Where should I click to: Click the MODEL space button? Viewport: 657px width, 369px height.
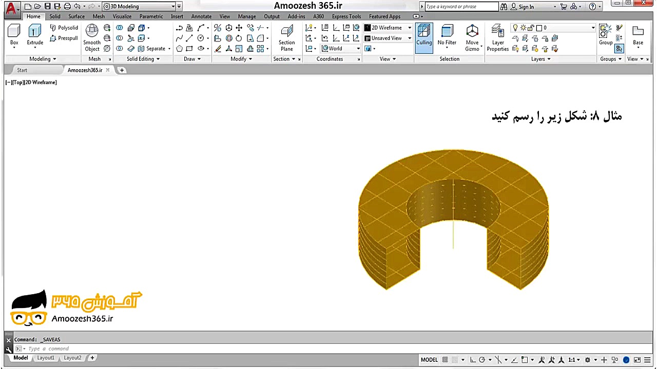[429, 360]
